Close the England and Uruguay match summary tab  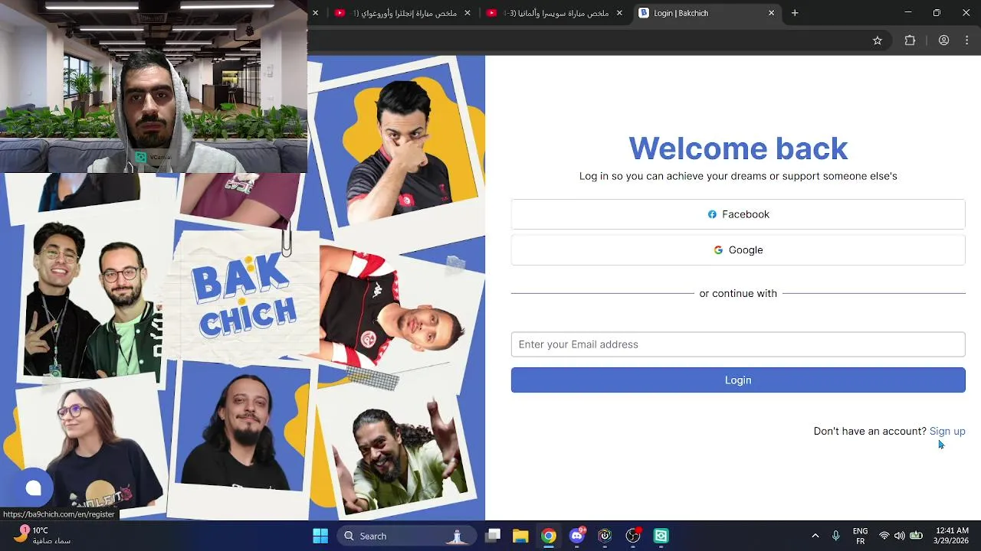(468, 13)
